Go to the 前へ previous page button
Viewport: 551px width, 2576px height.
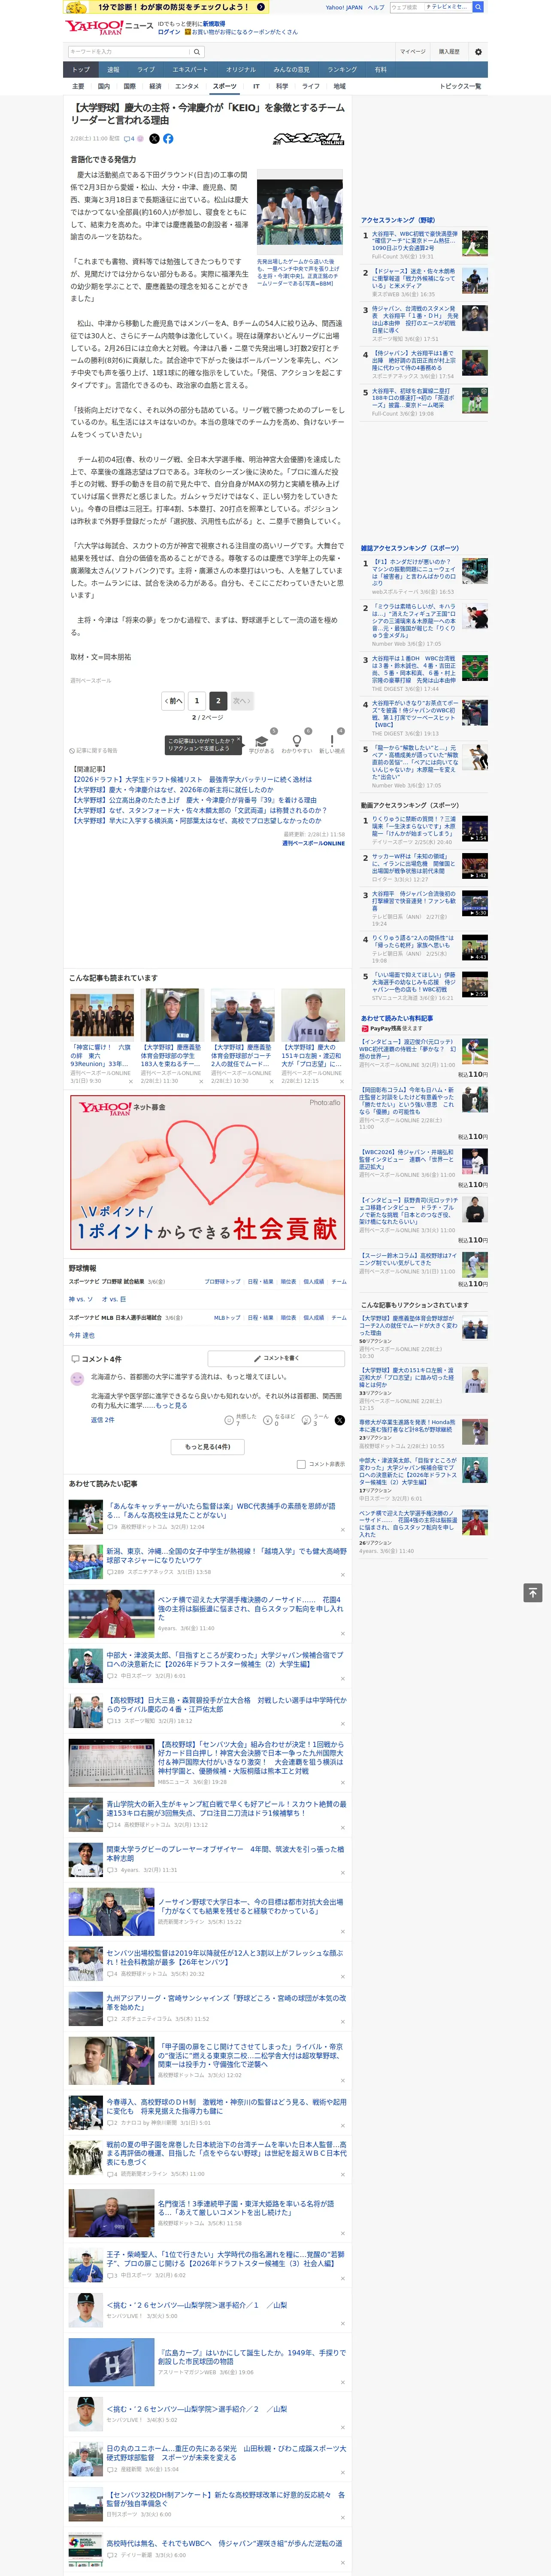[174, 701]
